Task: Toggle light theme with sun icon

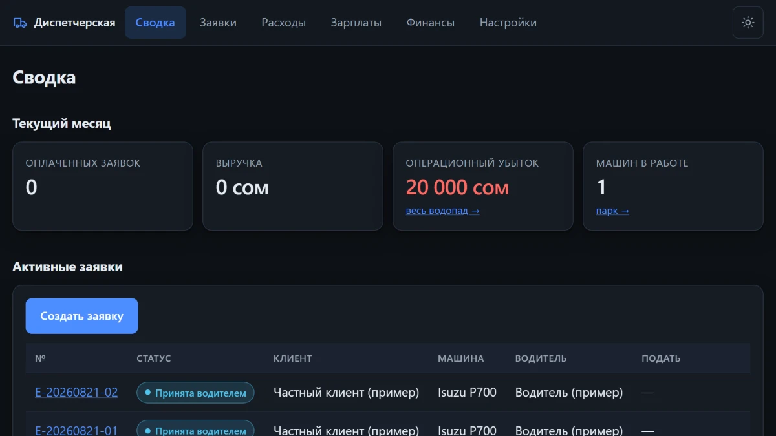Action: pos(748,23)
